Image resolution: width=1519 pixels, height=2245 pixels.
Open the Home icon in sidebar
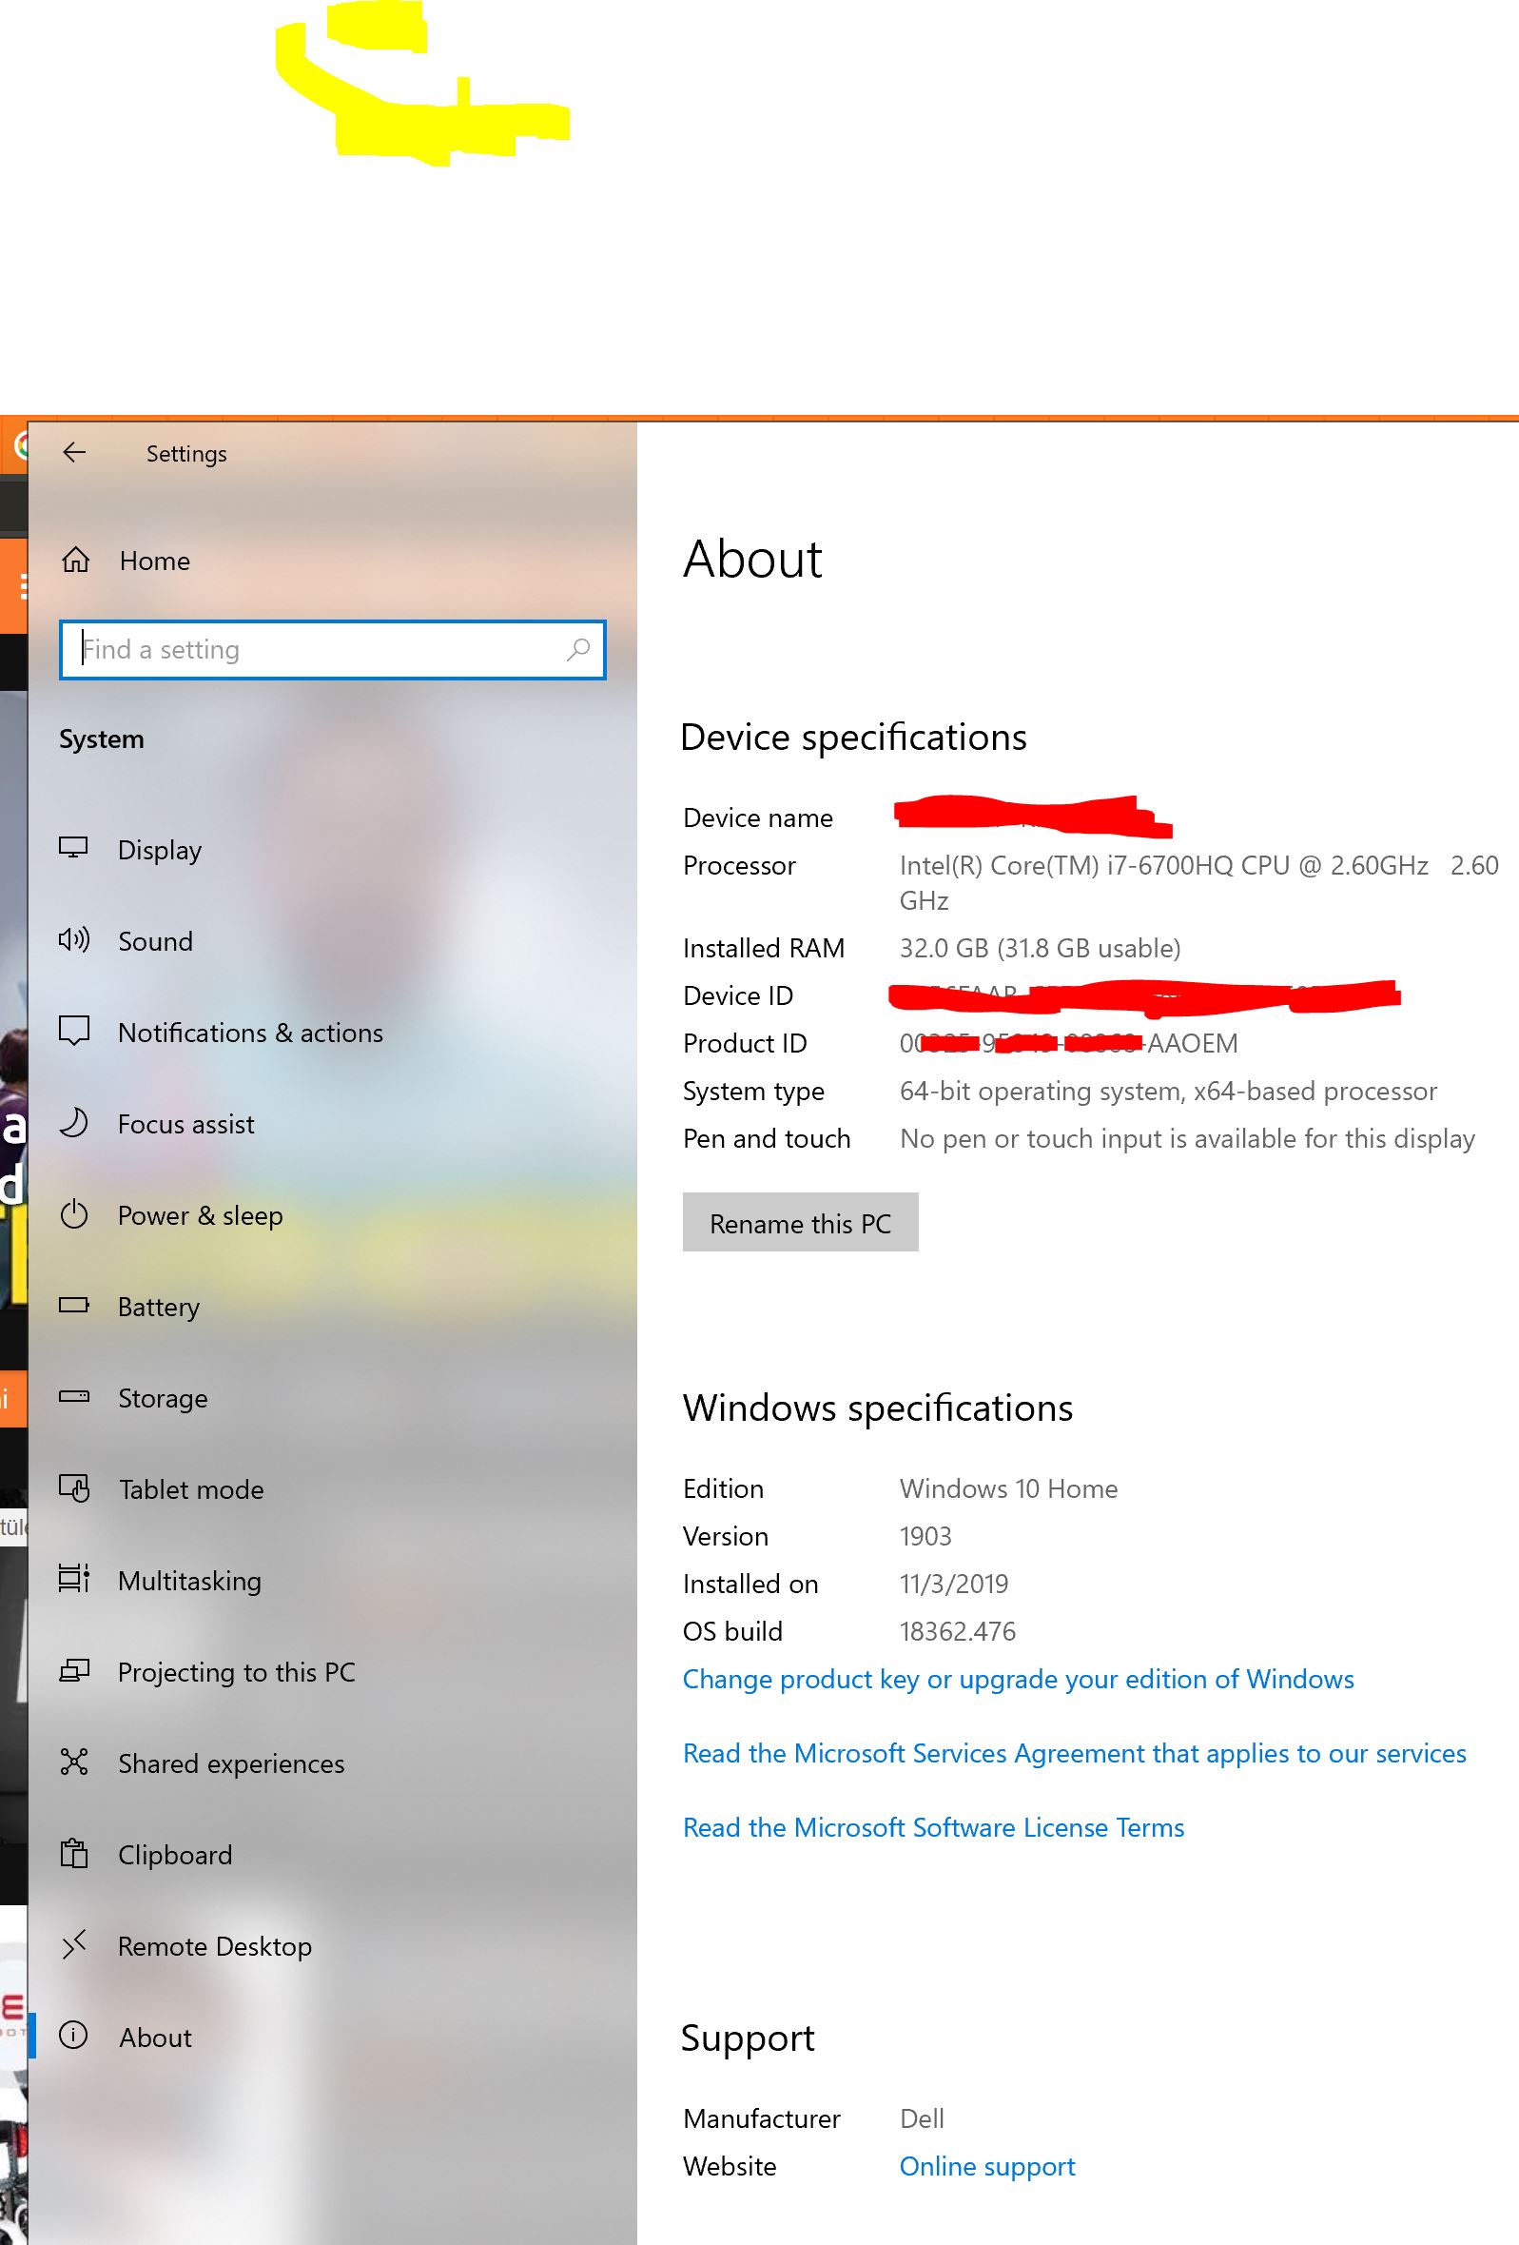click(x=75, y=561)
